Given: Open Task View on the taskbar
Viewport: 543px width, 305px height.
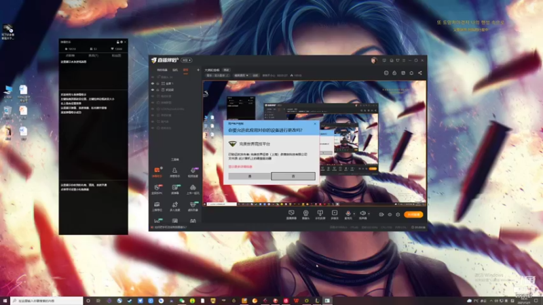Looking at the screenshot, I should pos(98,301).
